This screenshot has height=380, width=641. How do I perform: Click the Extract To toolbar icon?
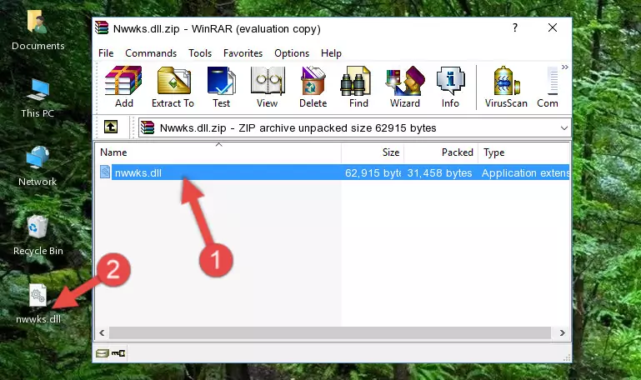pos(173,87)
